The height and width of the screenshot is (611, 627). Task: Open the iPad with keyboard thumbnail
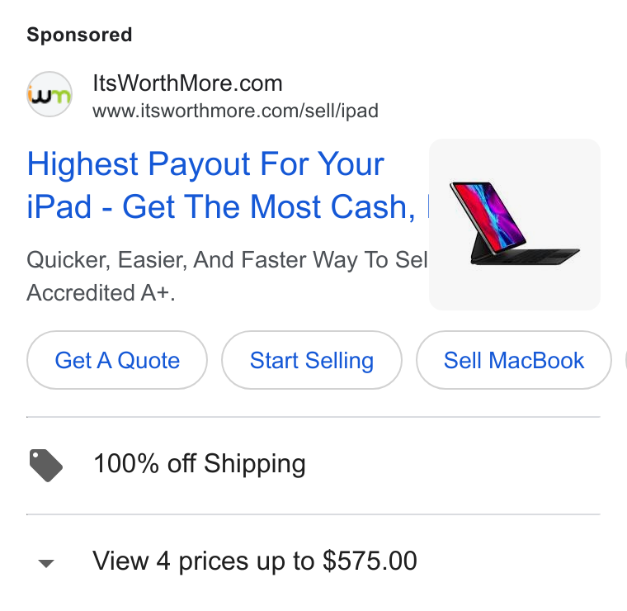coord(515,225)
